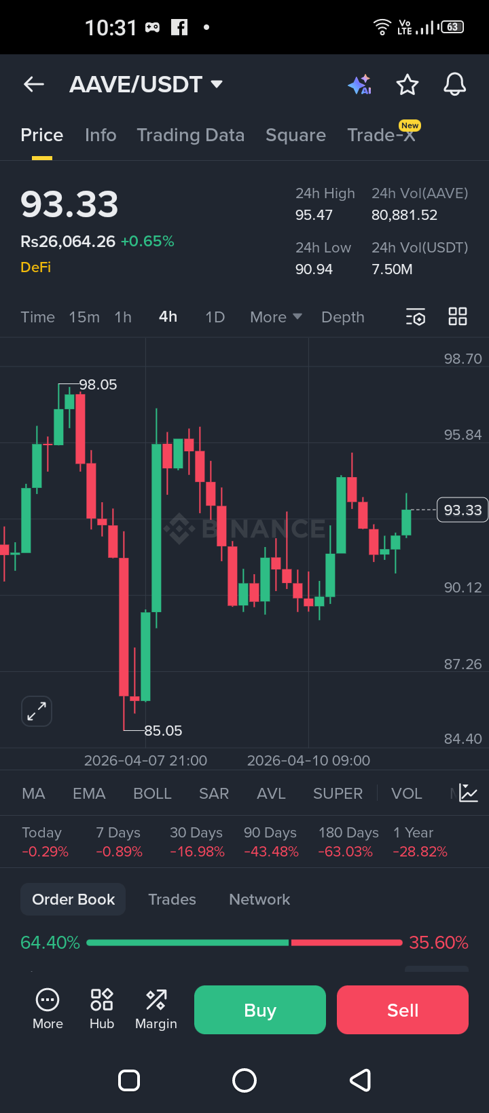Tap the 24h High value 95.47
This screenshot has height=1113, width=489.
click(314, 215)
